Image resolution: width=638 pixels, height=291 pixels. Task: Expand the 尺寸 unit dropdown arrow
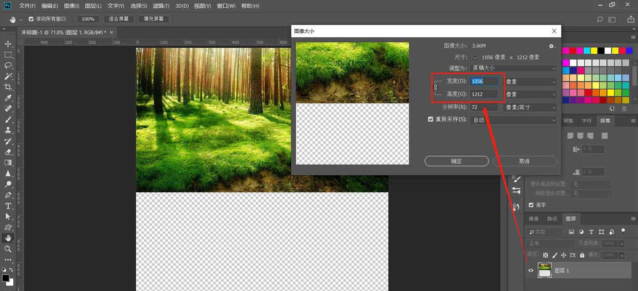475,57
